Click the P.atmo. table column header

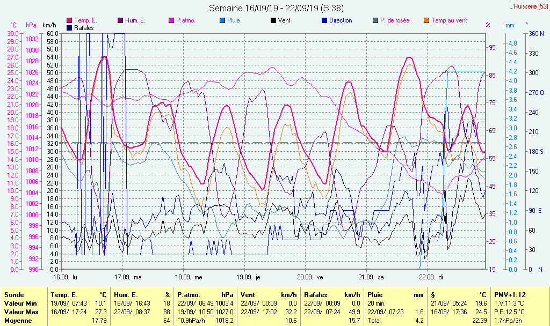click(x=189, y=295)
